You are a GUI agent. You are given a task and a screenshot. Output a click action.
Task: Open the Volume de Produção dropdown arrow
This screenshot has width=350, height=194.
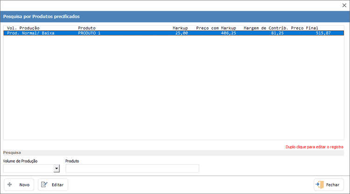coord(56,168)
